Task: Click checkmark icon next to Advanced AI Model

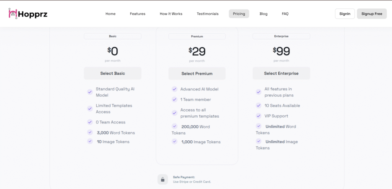Action: [175, 89]
